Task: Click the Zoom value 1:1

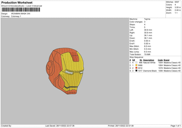Action: pyautogui.click(x=176, y=13)
